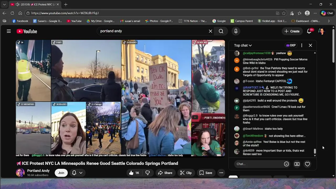
Task: Open the Dashboard - OWN bookmark
Action: pyautogui.click(x=306, y=21)
